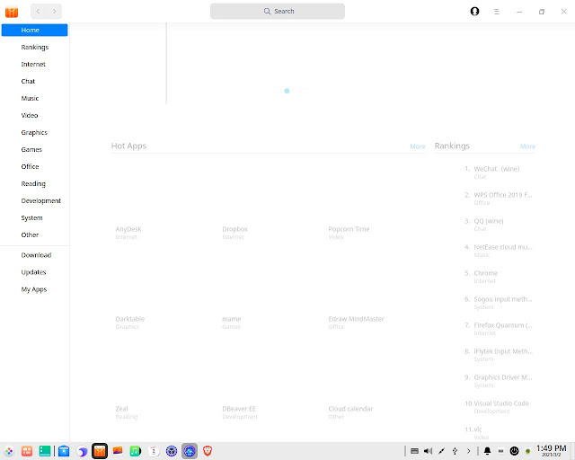
Task: Open the multitasking view dock icon
Action: [27, 451]
